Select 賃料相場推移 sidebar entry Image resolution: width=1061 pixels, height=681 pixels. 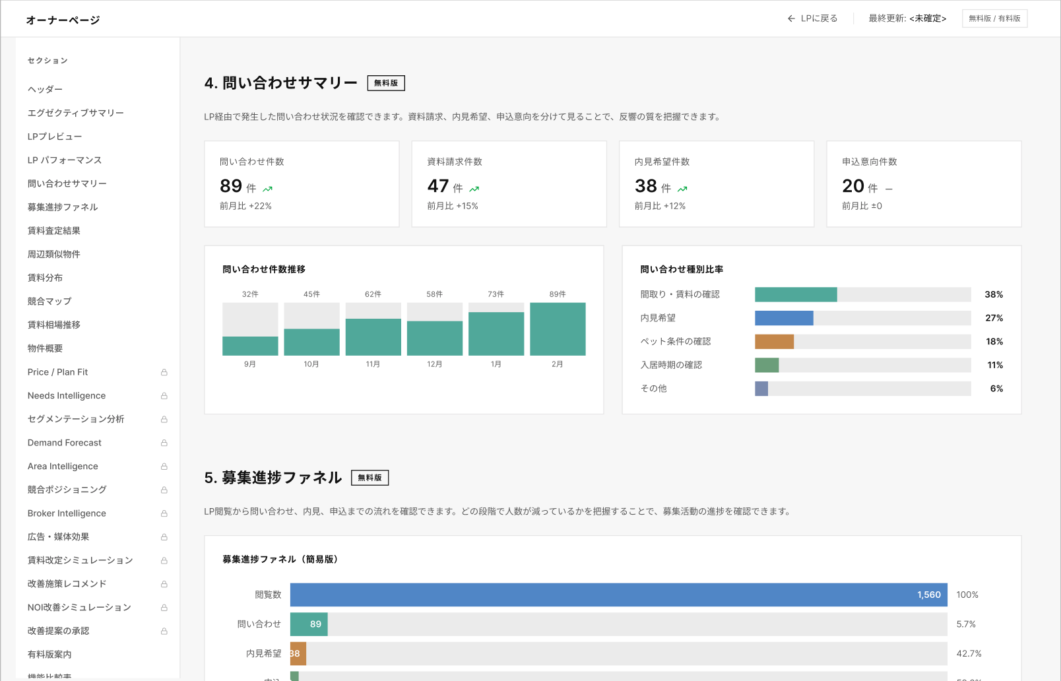pos(54,325)
